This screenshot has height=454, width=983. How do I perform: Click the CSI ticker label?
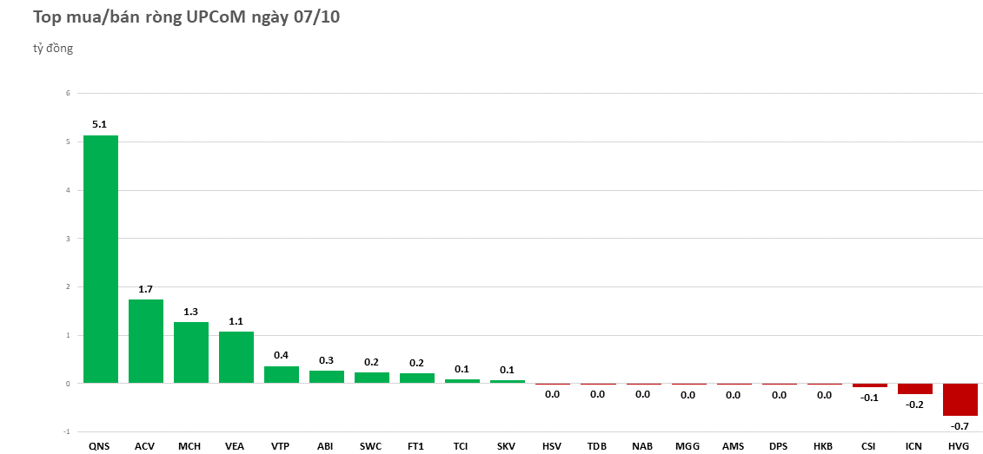click(x=868, y=446)
